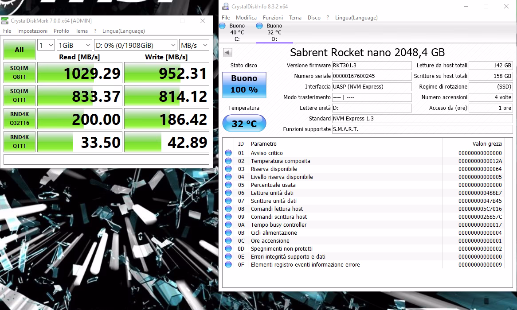Click status orb for Ore accensione row
The height and width of the screenshot is (310, 517).
[x=228, y=240]
